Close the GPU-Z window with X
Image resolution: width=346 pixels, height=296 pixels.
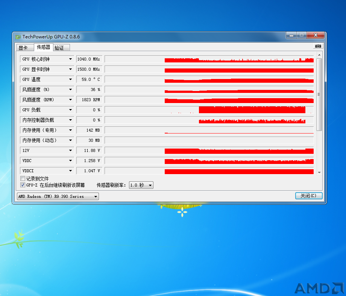point(316,35)
